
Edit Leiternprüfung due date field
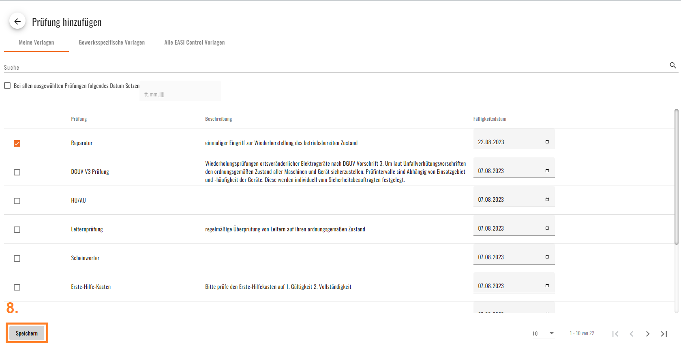point(514,225)
